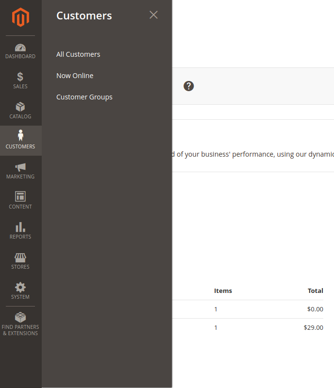Close the Customers flyout menu
This screenshot has width=334, height=388.
point(153,15)
